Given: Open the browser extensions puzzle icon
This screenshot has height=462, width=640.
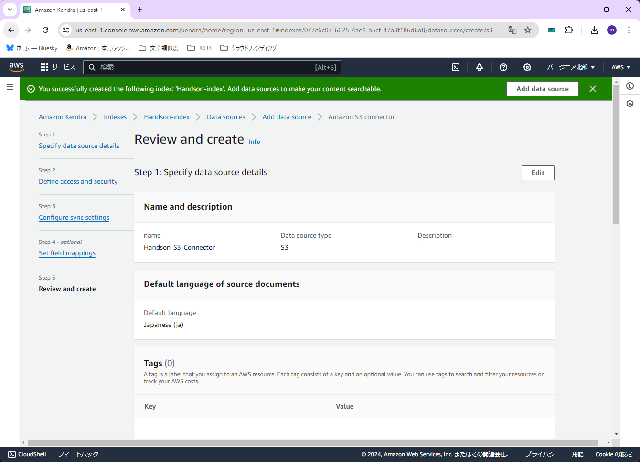Looking at the screenshot, I should point(569,30).
